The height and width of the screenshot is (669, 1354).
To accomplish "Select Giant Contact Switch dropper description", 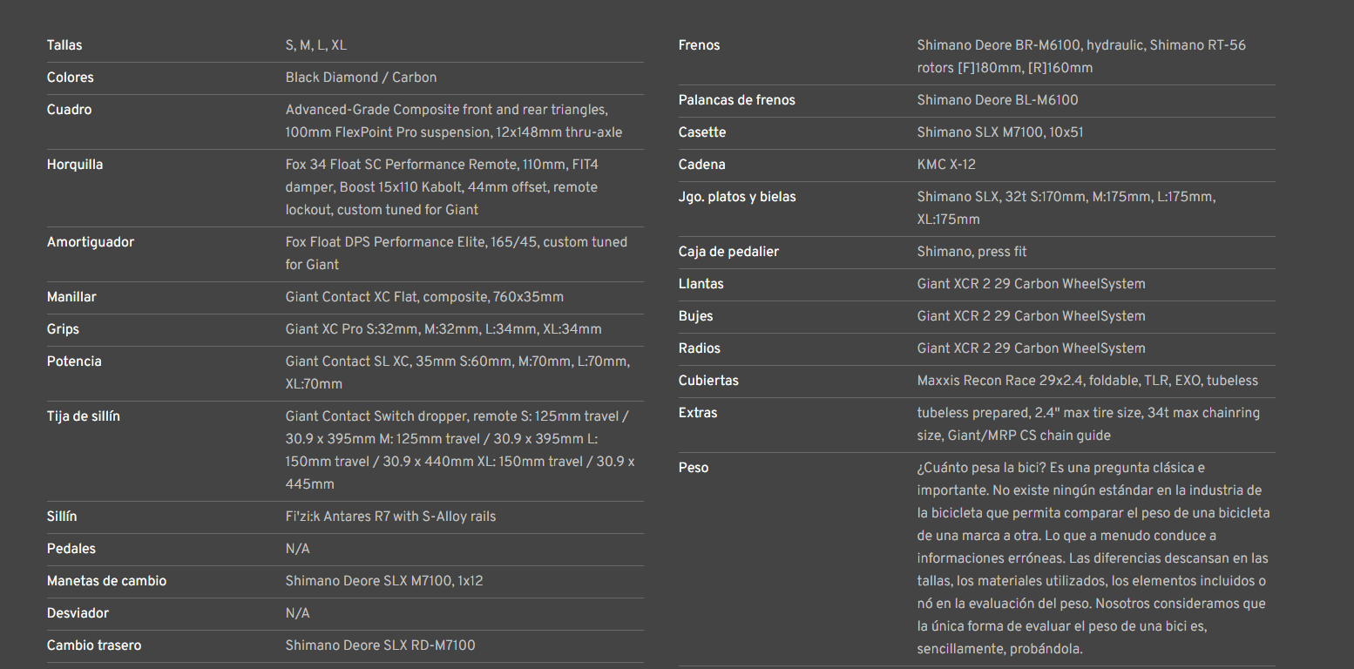I will (460, 450).
